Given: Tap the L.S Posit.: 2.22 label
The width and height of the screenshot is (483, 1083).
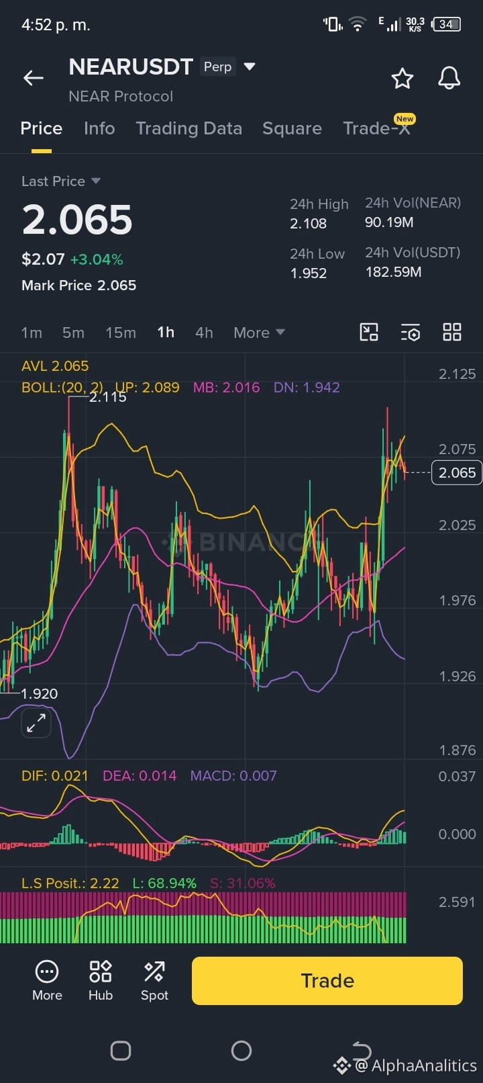Looking at the screenshot, I should coord(70,883).
